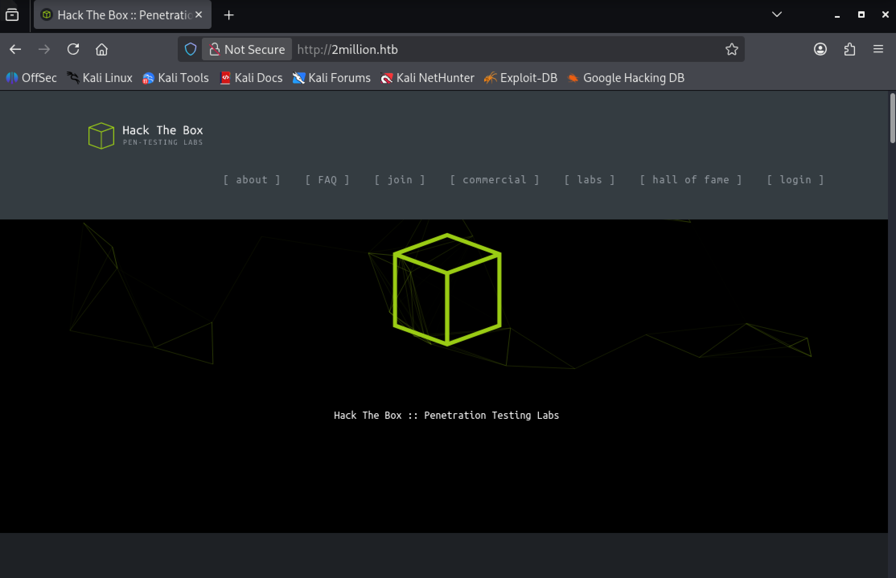Close the Hack The Box tab
This screenshot has width=896, height=578.
pyautogui.click(x=199, y=15)
